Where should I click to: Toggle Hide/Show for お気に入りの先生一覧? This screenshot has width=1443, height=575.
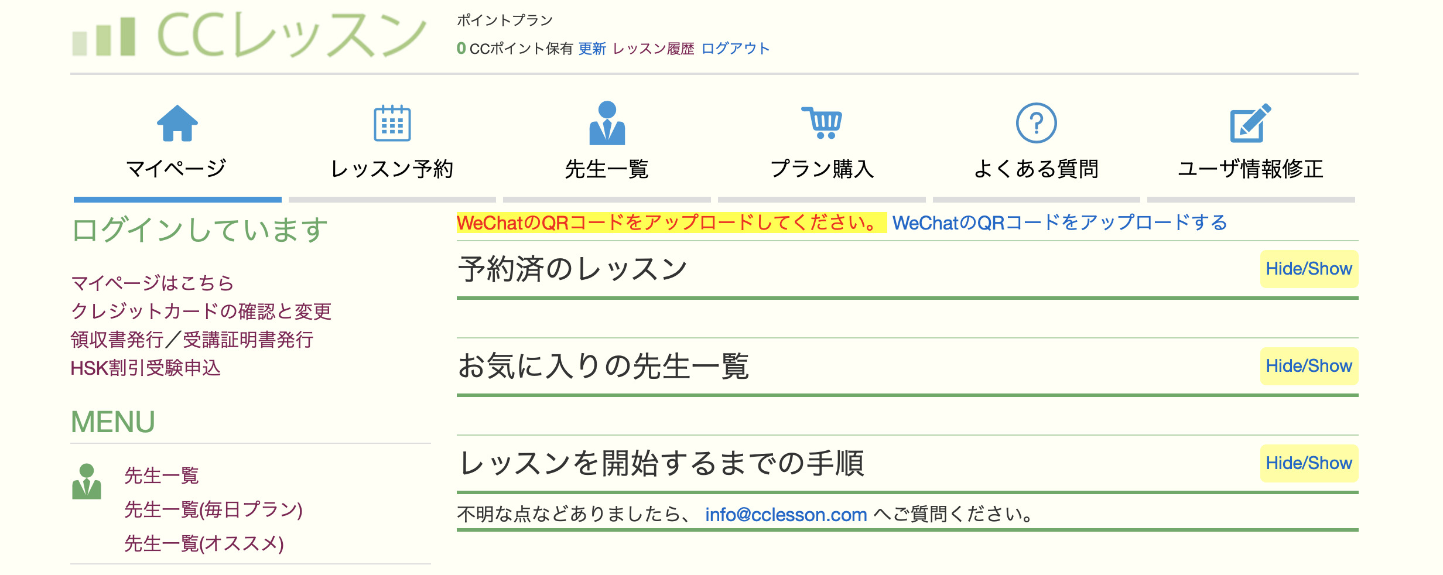click(x=1308, y=366)
